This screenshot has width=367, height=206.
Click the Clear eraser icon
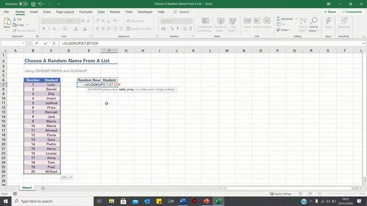click(x=278, y=30)
